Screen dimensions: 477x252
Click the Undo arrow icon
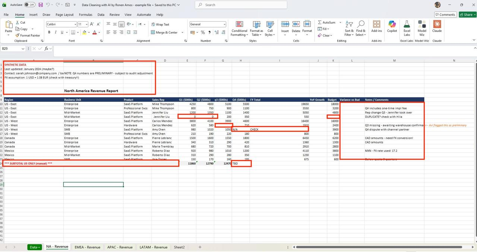pos(48,5)
